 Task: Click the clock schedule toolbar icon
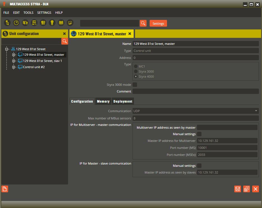tap(16, 23)
